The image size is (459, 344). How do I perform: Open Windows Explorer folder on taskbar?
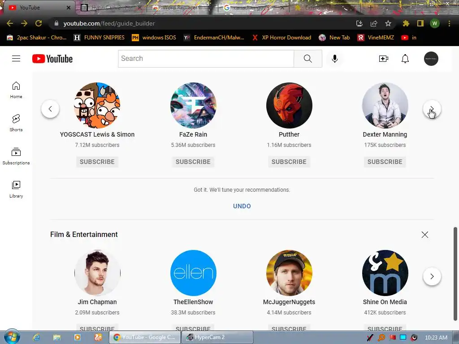pos(57,337)
